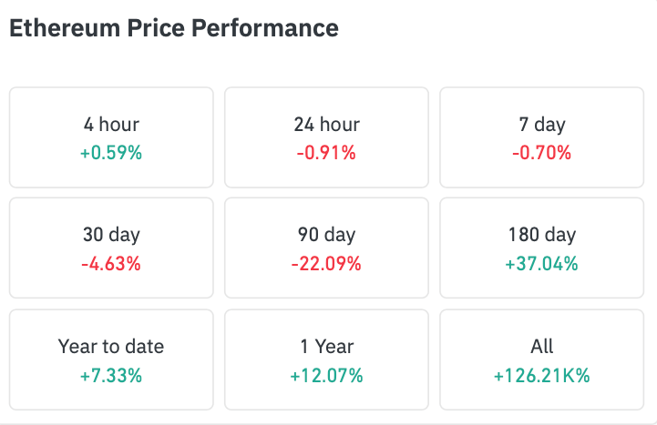This screenshot has width=657, height=425.
Task: Click the +12.07% yearly value
Action: pyautogui.click(x=326, y=375)
